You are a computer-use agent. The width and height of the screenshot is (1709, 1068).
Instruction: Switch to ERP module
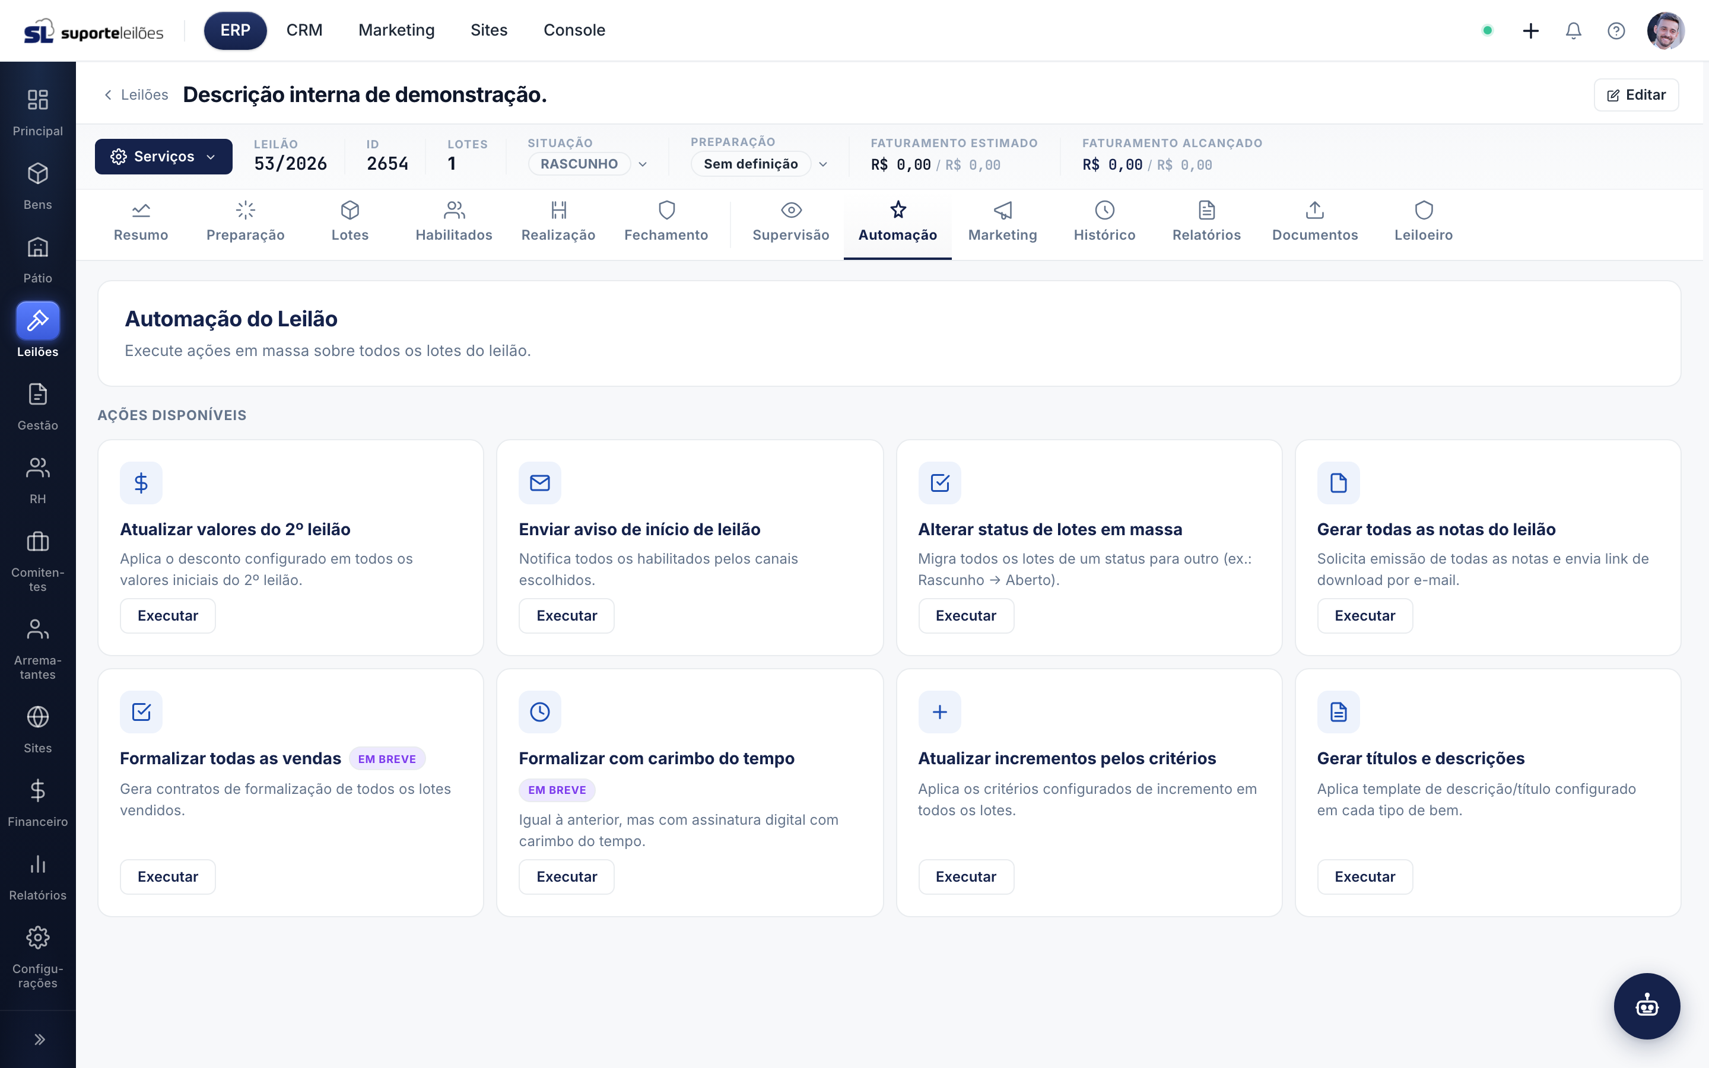(x=235, y=30)
